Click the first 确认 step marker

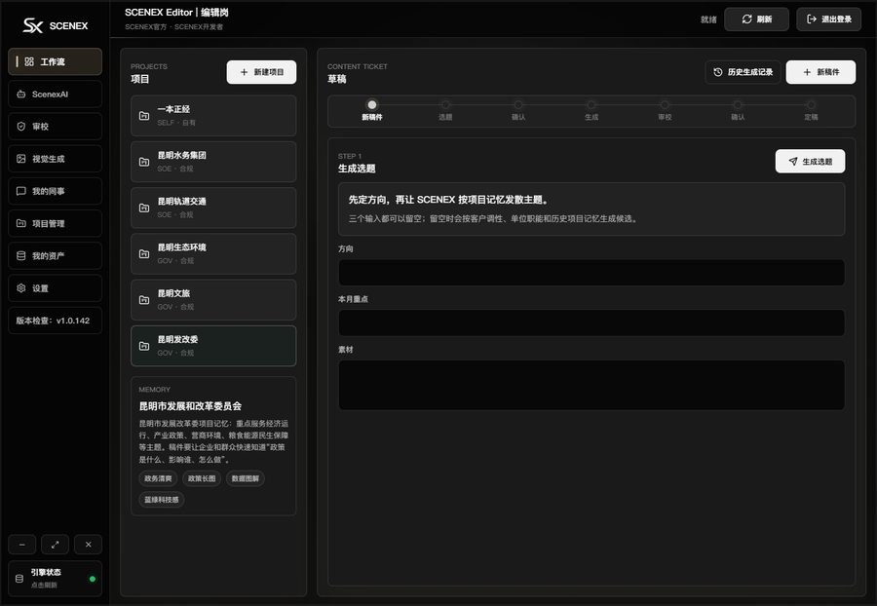click(x=518, y=104)
